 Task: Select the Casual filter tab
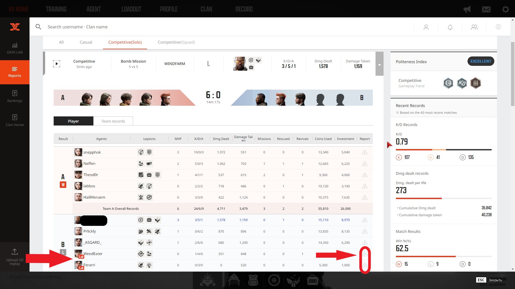86,42
